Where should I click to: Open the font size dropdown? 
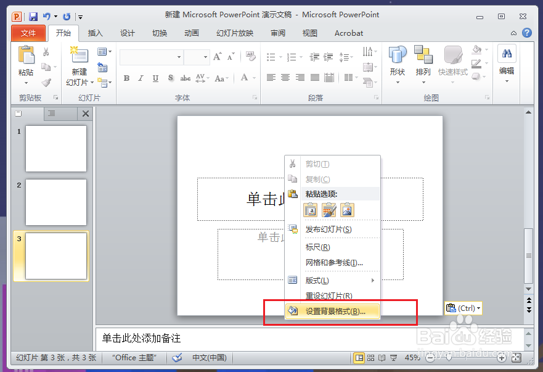click(205, 57)
